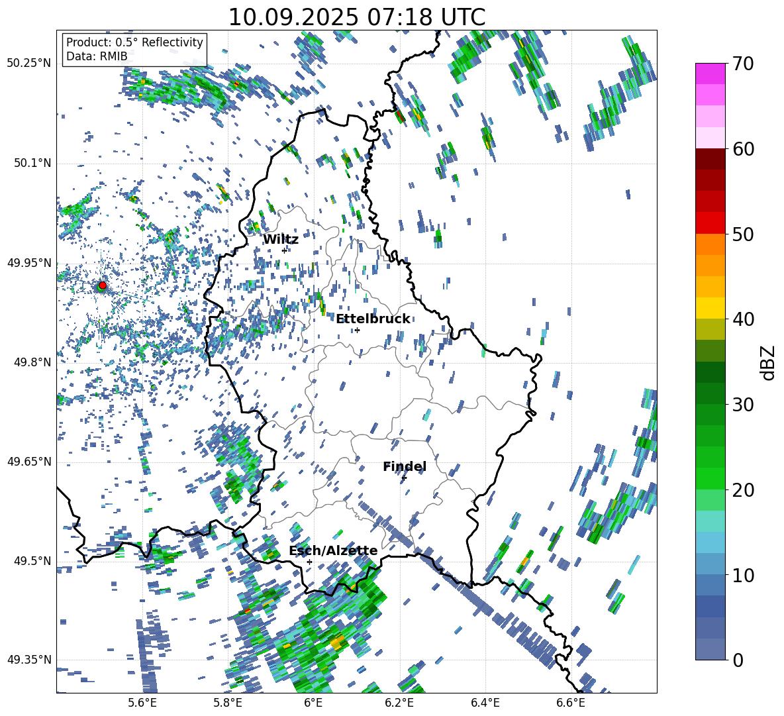Click the colorbar tick label 30
The height and width of the screenshot is (716, 784).
(x=742, y=405)
